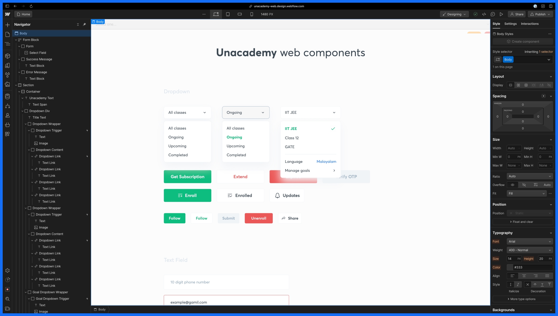The image size is (558, 316).
Task: Open the Add Elements plus panel
Action: [8, 25]
